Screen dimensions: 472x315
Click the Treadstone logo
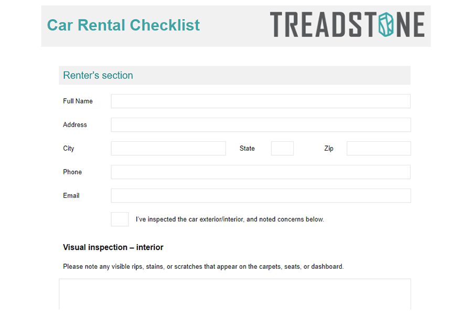coord(347,25)
